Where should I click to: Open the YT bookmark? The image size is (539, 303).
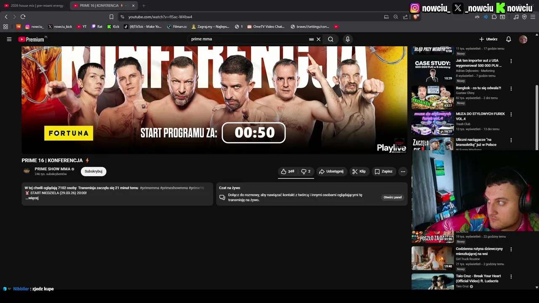82,27
